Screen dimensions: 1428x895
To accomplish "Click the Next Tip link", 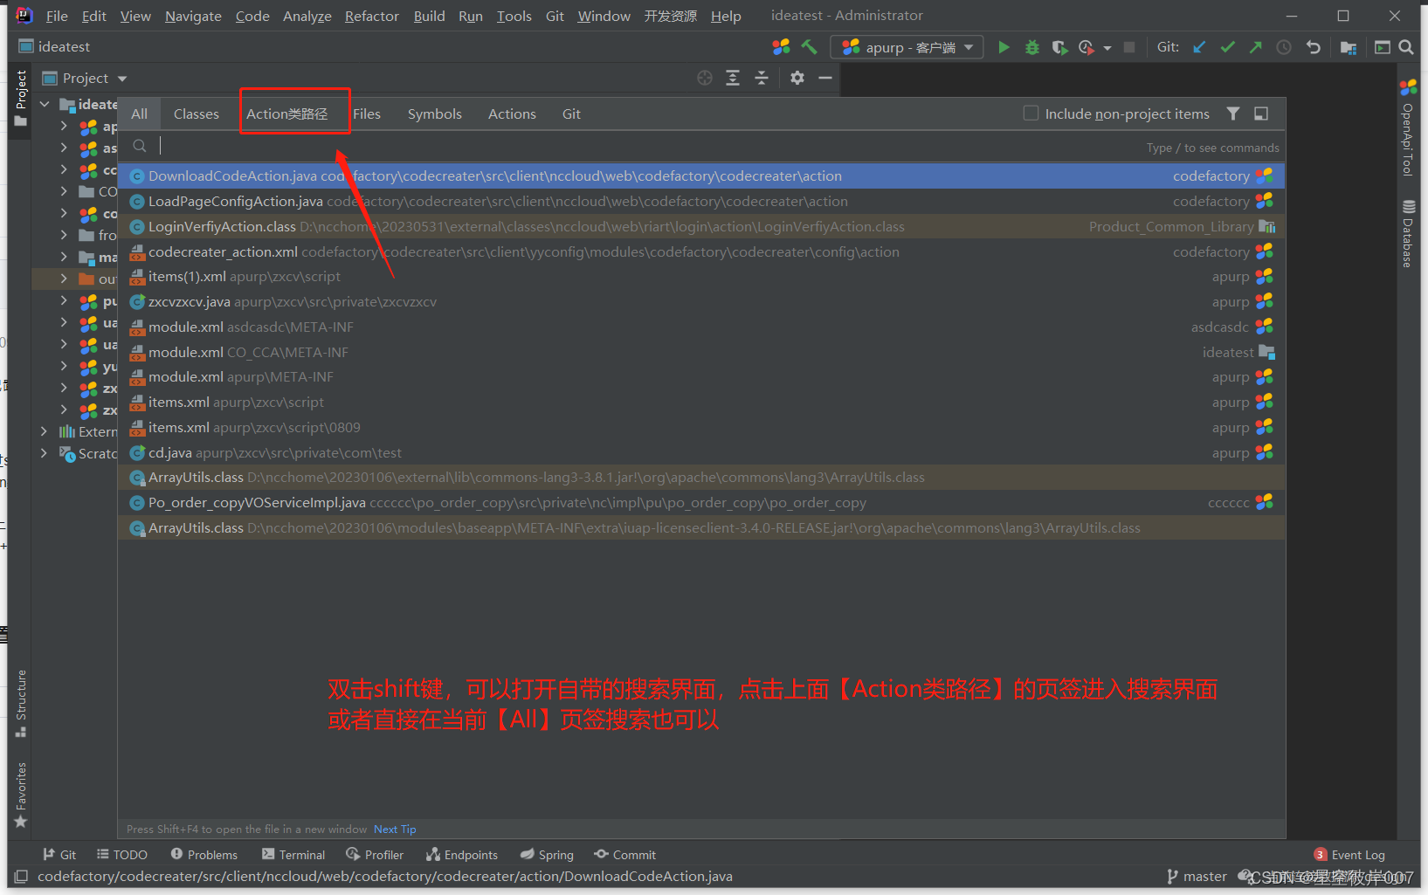I will click(395, 829).
